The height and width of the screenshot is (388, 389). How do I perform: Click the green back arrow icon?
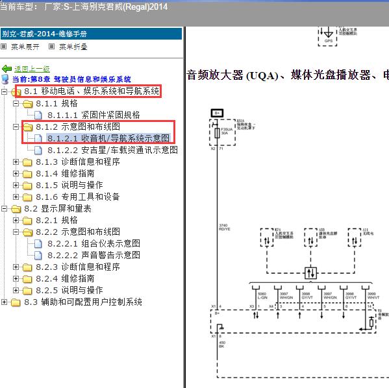click(6, 69)
